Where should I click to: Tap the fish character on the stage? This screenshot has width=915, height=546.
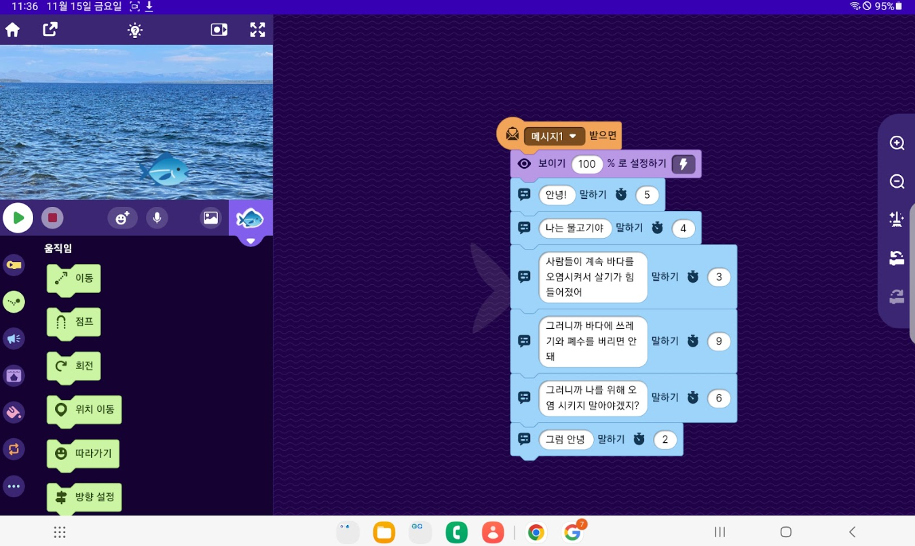pyautogui.click(x=165, y=170)
